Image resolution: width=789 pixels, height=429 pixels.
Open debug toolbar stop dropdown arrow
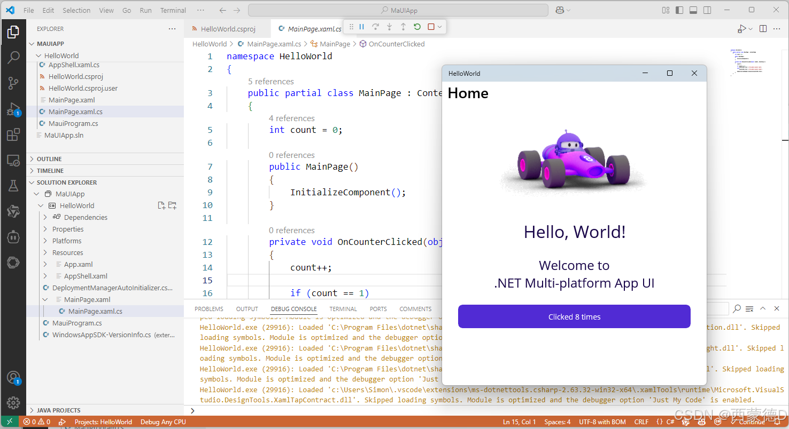tap(439, 27)
